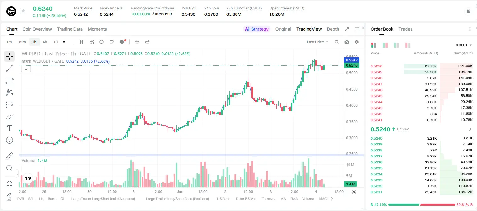This screenshot has width=477, height=211.
Task: Show only sell orders in order book
Action: click(408, 45)
